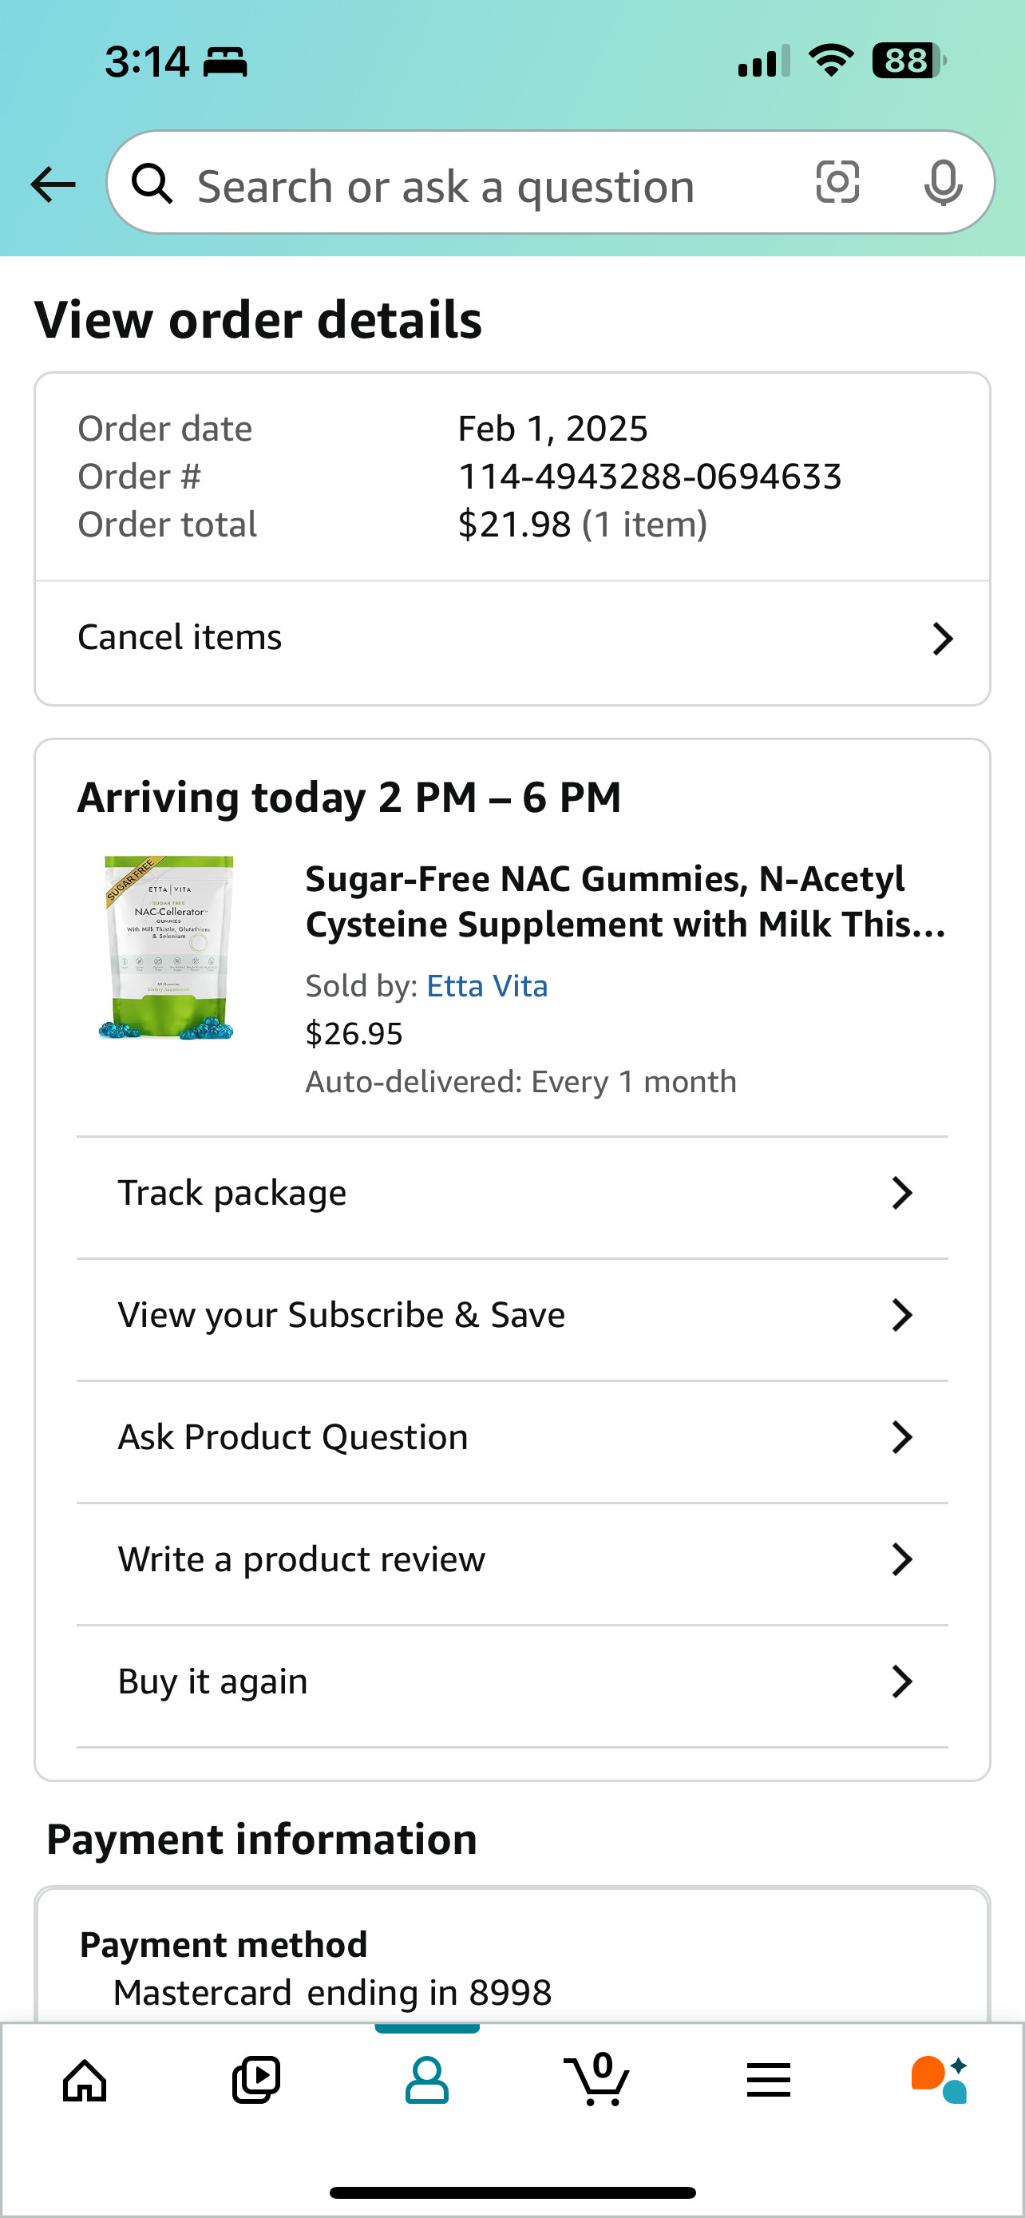Select Ask Product Question option
This screenshot has height=2218, width=1025.
tap(294, 1437)
